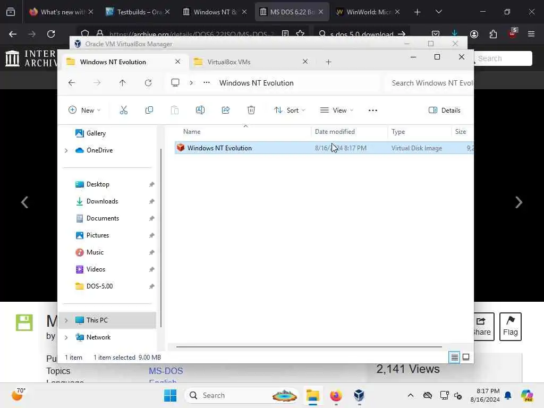Screen dimensions: 544x408
Task: Click previous image arrow on archive page
Action: 24,202
